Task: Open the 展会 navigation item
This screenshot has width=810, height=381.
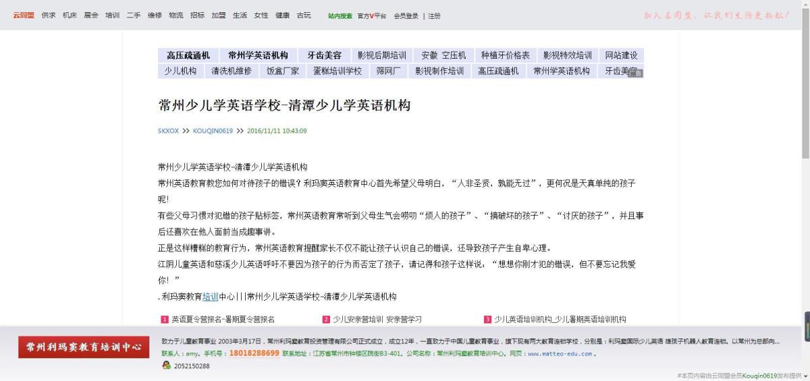Action: tap(91, 16)
